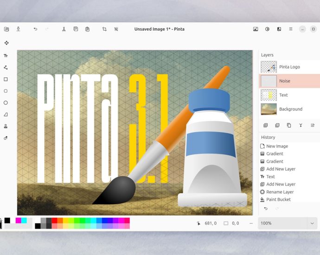Open layer properties icon
The height and width of the screenshot is (255, 320).
click(312, 125)
